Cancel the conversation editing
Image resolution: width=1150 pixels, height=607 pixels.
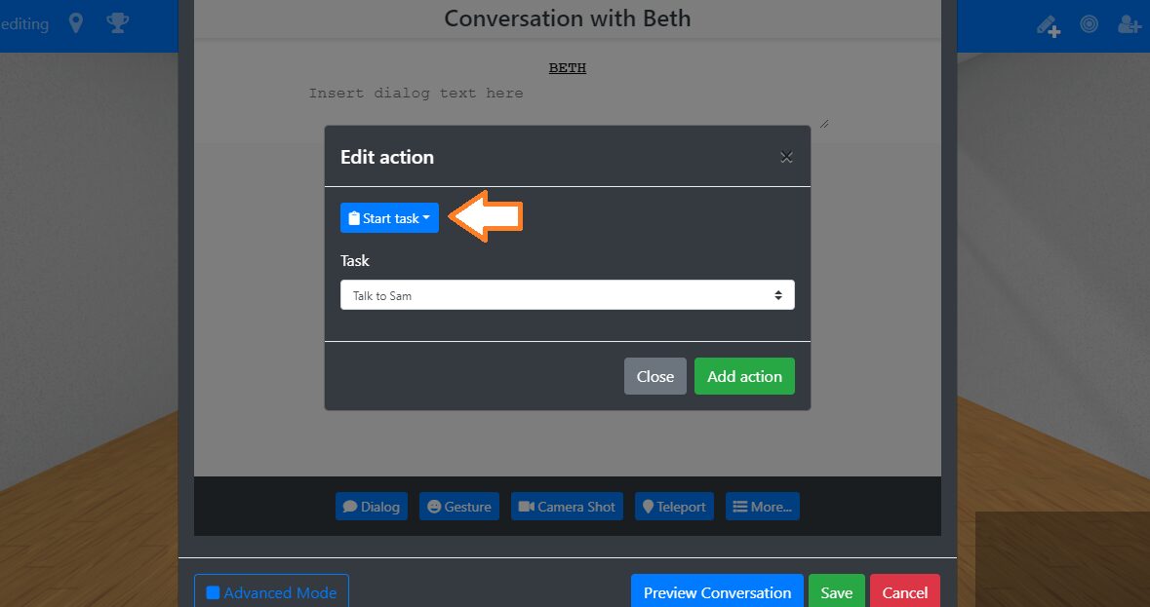click(904, 592)
